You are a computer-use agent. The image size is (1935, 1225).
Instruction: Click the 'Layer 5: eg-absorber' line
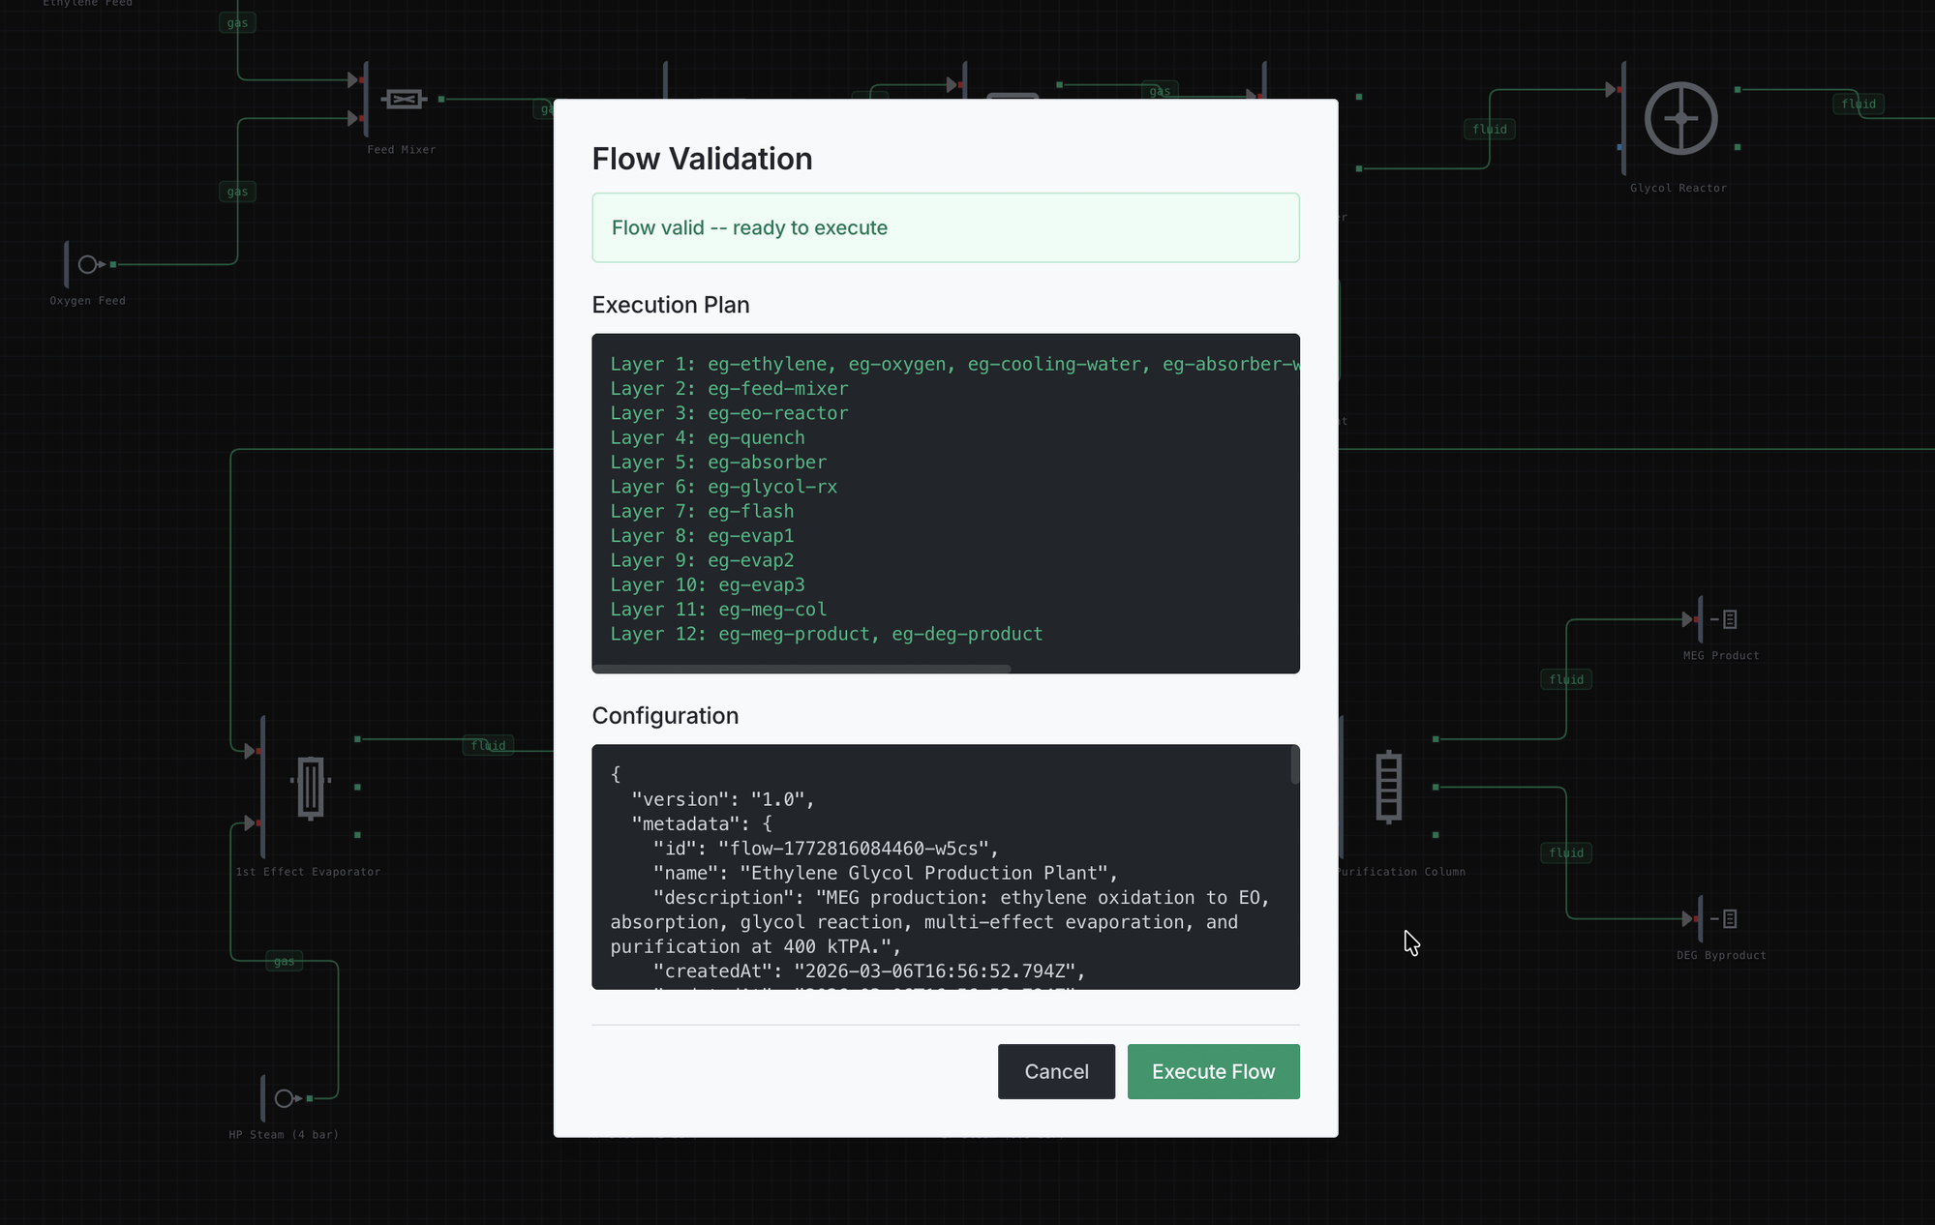(x=718, y=462)
